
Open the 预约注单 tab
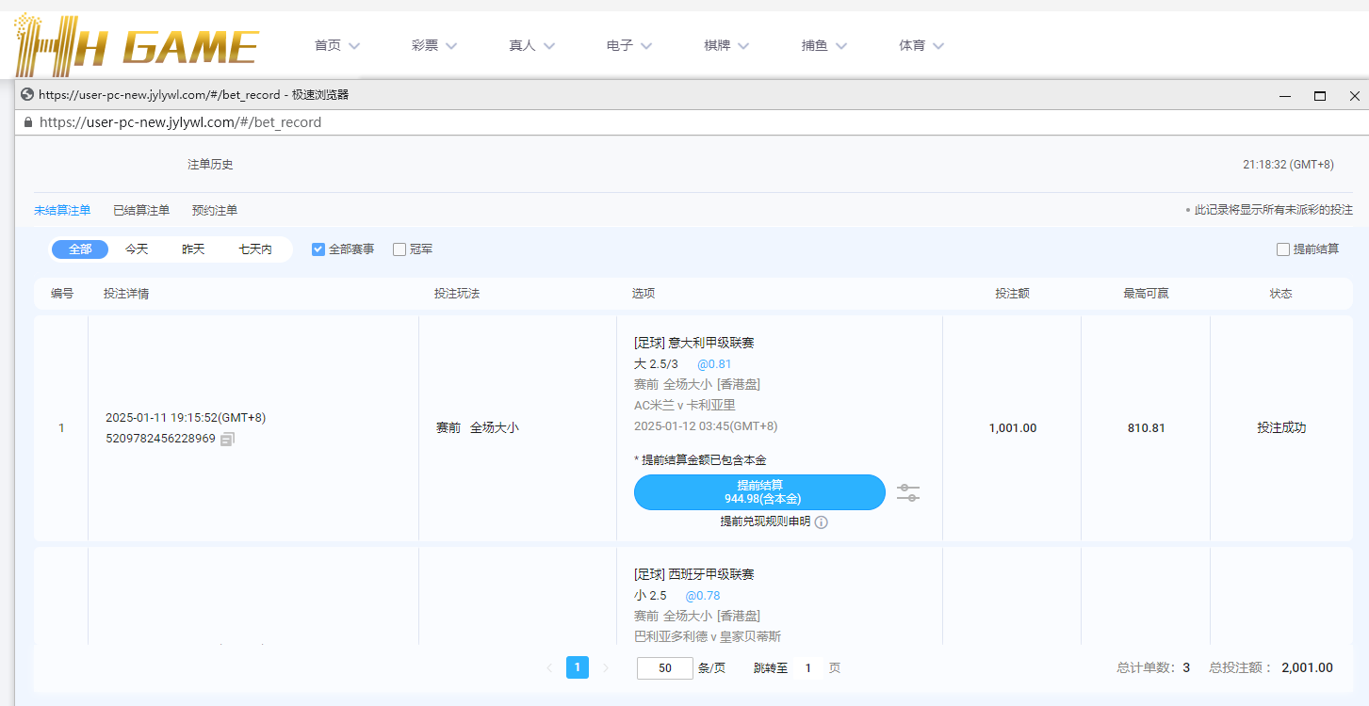(214, 211)
